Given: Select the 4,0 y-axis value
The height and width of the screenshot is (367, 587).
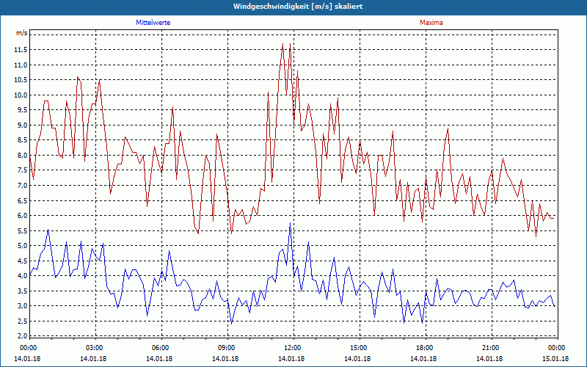Looking at the screenshot, I should 23,276.
